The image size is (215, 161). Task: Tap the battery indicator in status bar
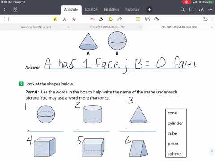(x=211, y=2)
